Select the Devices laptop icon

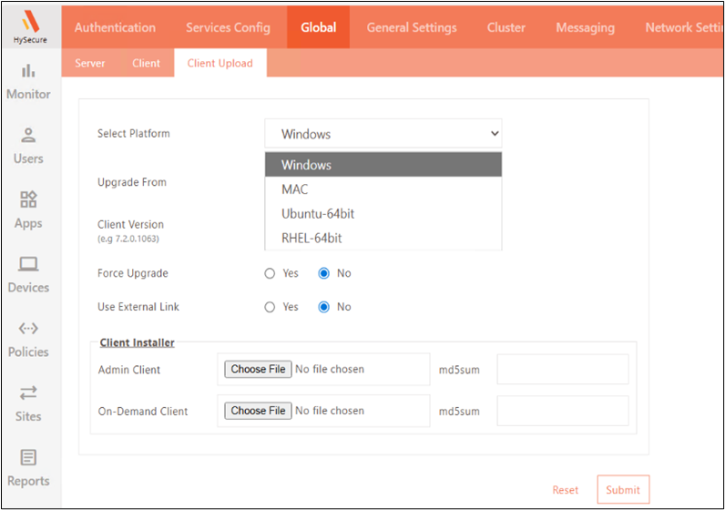[x=28, y=264]
